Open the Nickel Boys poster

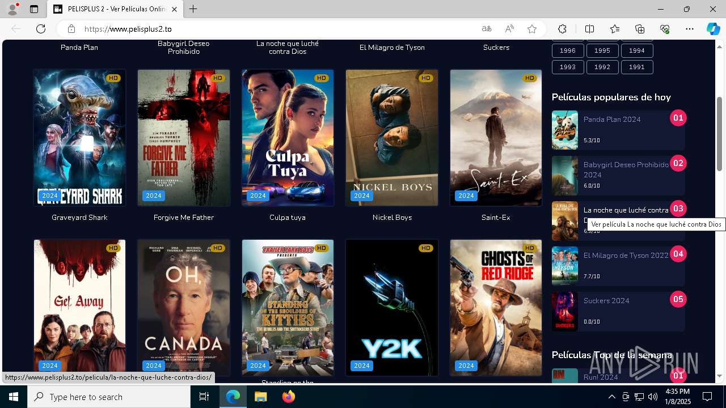(392, 138)
